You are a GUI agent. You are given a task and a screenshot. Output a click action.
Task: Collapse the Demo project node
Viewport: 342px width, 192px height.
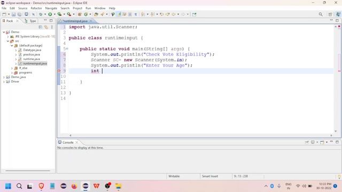[x=4, y=32]
